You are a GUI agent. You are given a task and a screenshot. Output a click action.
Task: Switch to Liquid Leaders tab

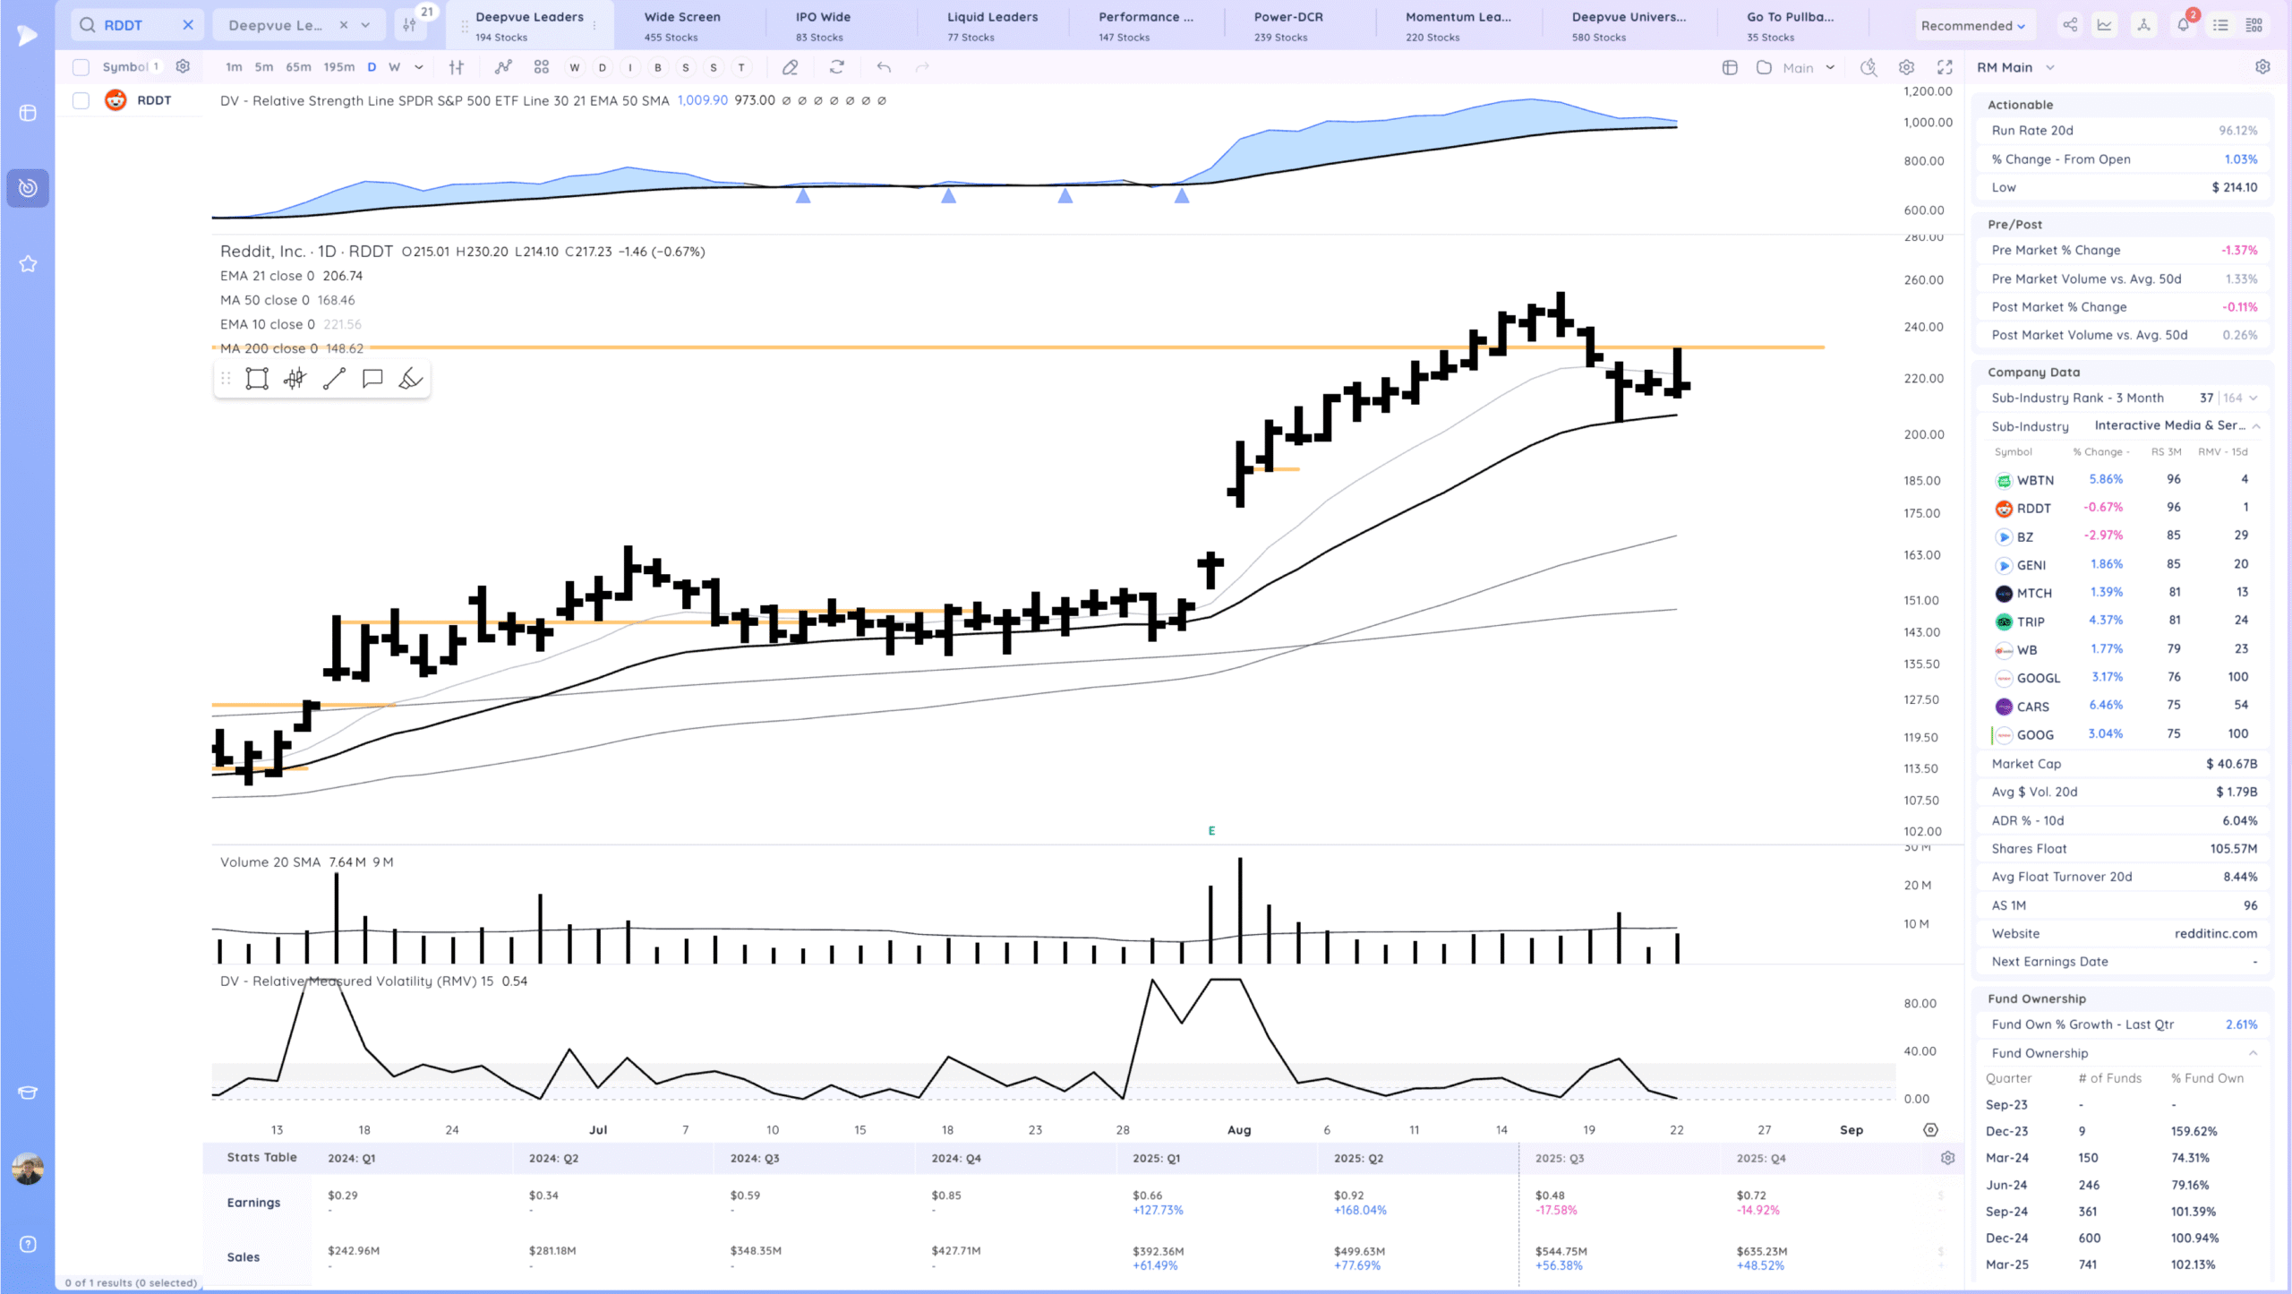[x=992, y=25]
